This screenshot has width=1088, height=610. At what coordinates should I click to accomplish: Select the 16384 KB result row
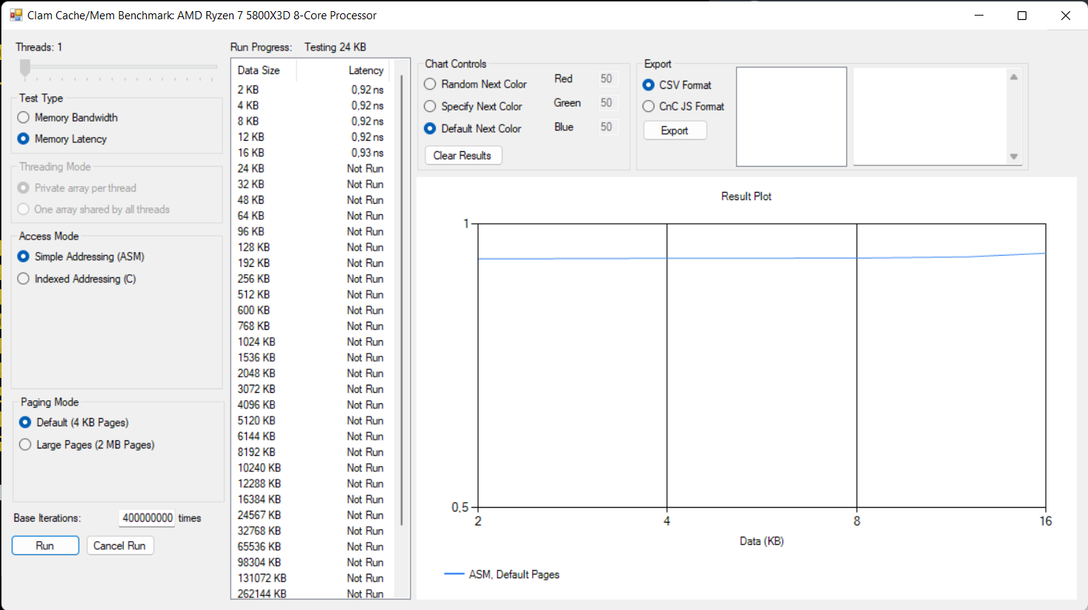(x=311, y=499)
